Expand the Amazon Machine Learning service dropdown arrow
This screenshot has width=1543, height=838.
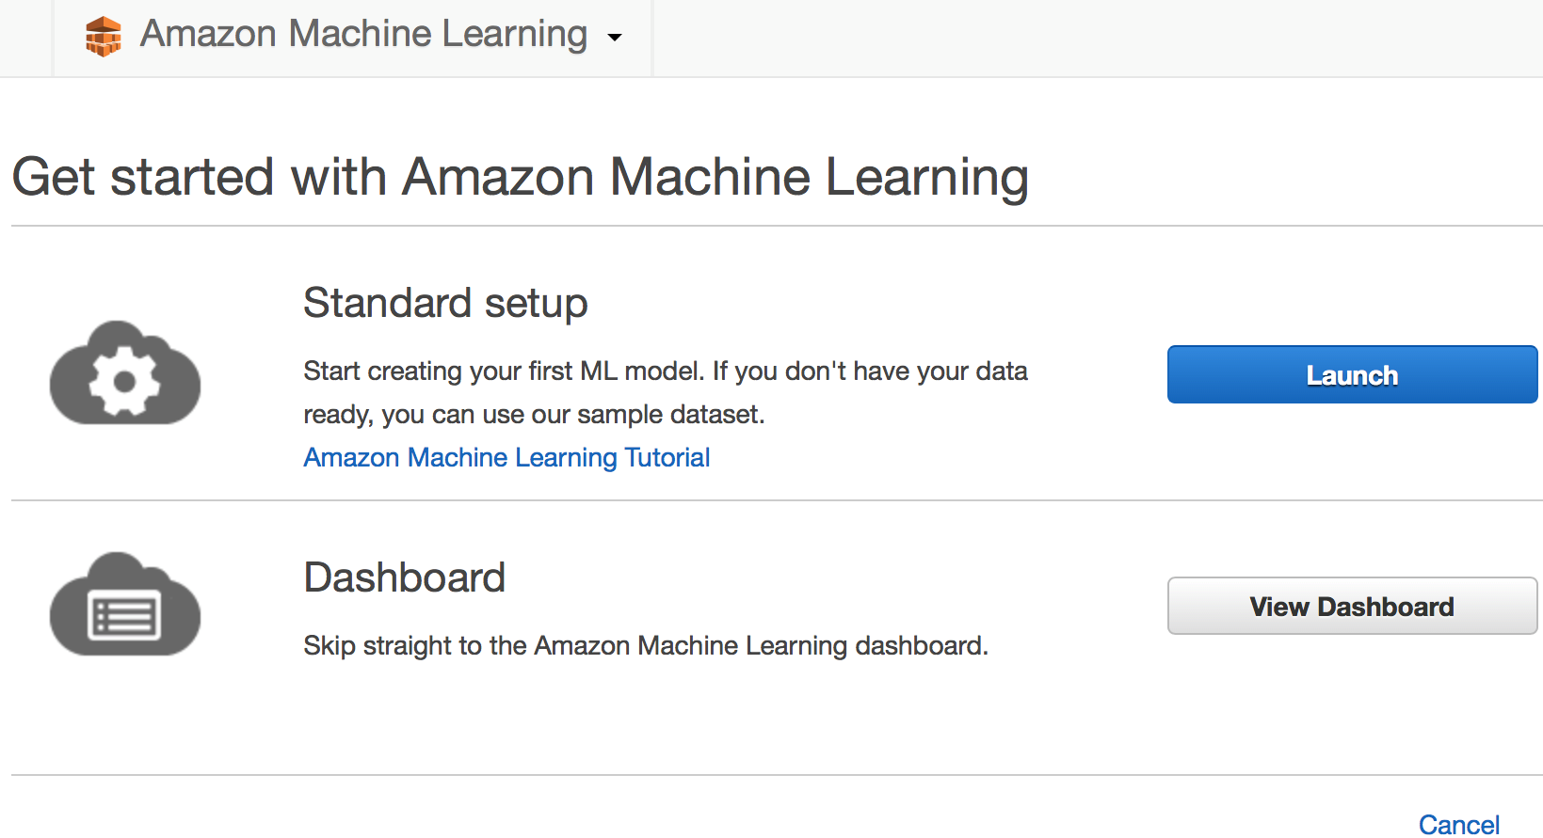click(x=615, y=38)
